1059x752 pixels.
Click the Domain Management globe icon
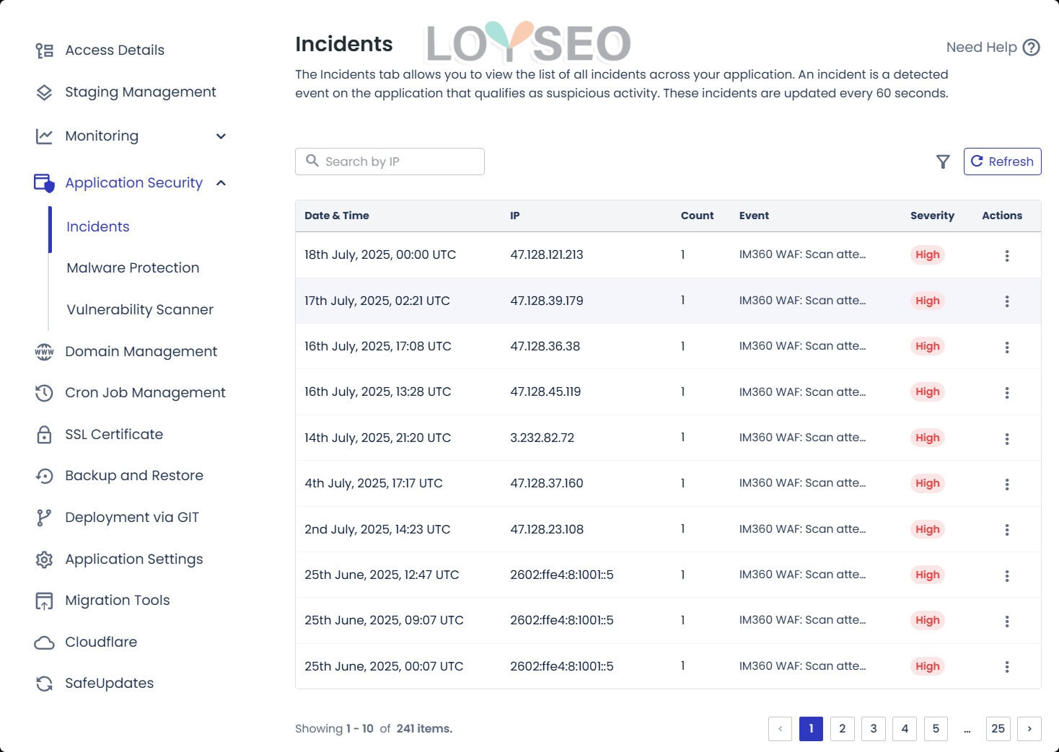pos(44,352)
